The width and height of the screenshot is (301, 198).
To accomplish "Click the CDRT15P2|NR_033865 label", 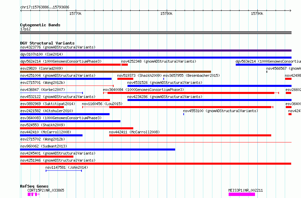I will pos(46,190).
